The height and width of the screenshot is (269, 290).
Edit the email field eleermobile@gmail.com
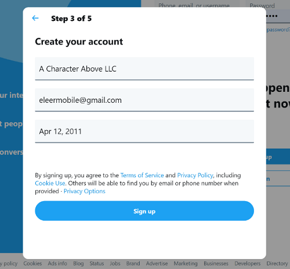click(144, 100)
